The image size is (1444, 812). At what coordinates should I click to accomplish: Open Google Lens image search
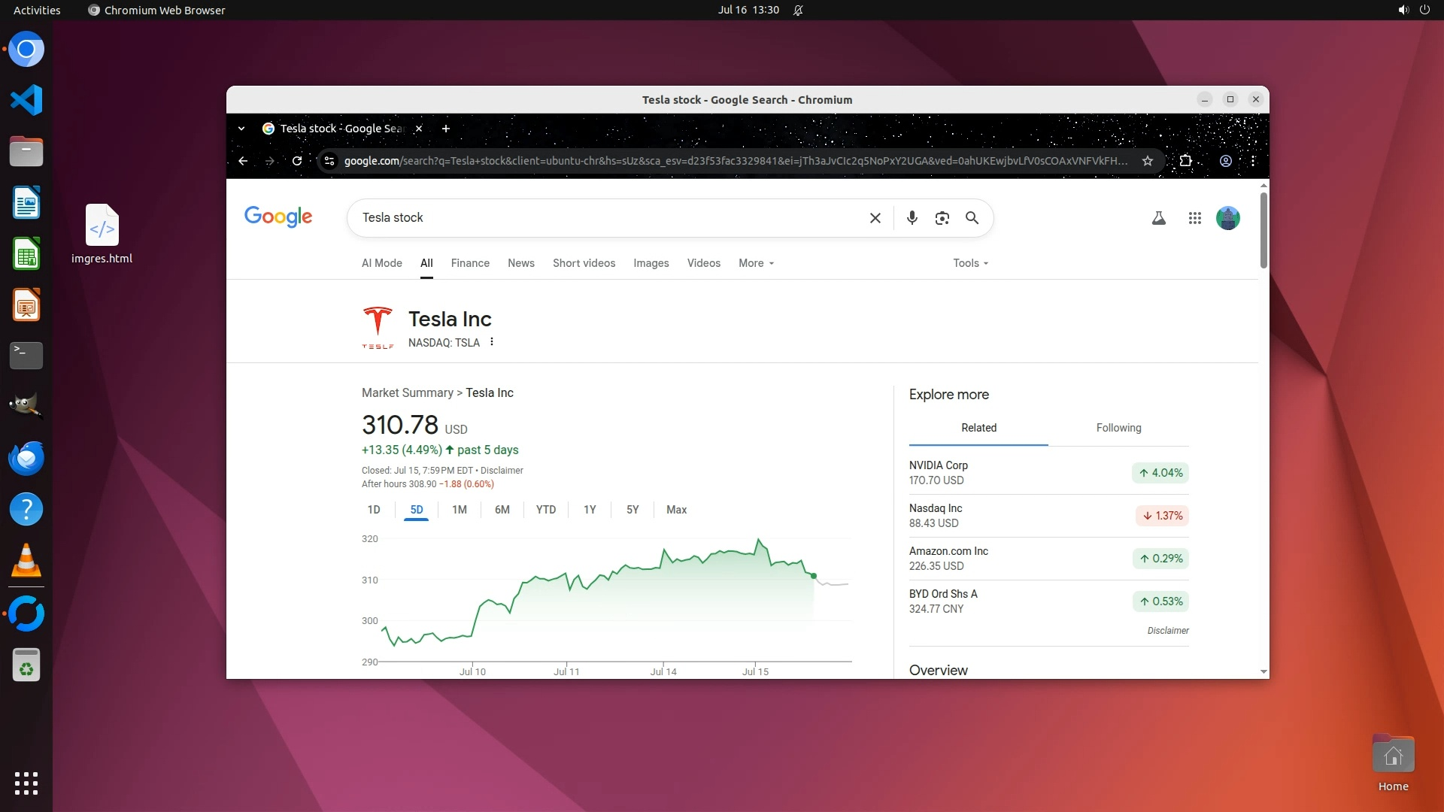coord(942,218)
